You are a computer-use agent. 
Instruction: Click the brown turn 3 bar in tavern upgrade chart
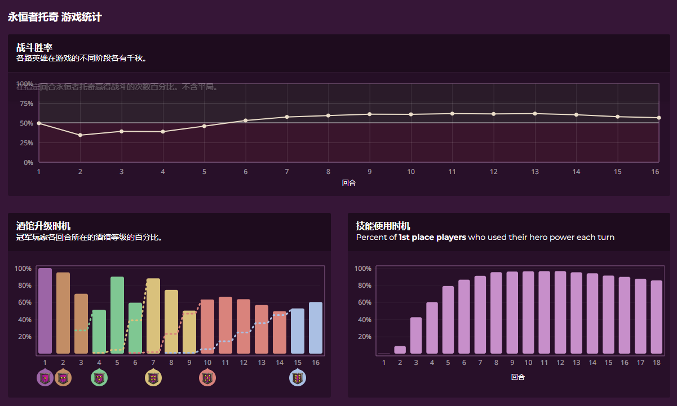tap(81, 324)
